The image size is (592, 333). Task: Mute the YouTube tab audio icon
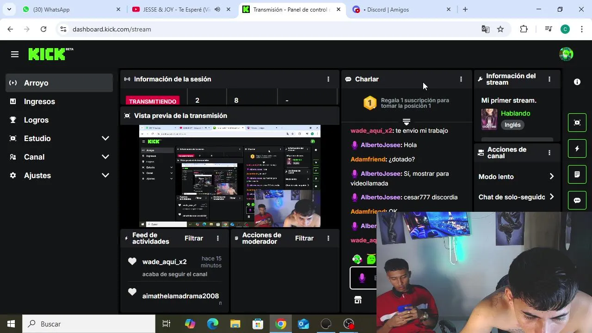(218, 9)
